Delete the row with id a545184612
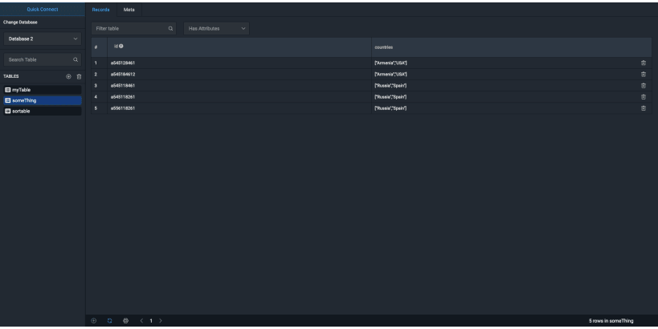Image resolution: width=658 pixels, height=329 pixels. [644, 74]
